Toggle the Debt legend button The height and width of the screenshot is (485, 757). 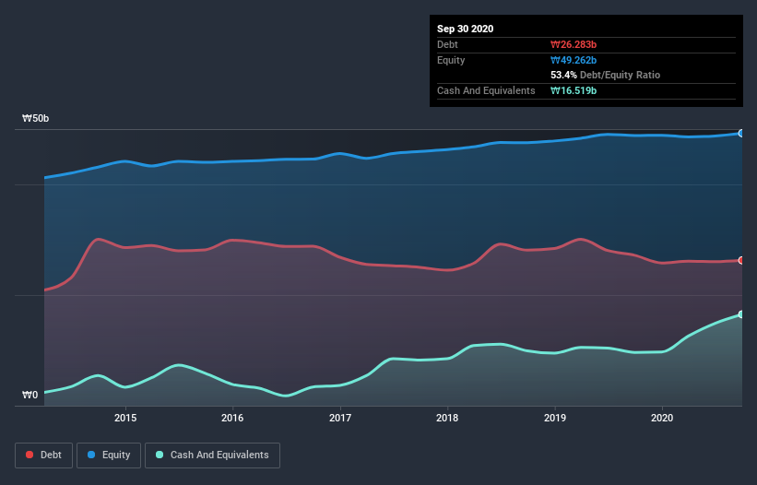(x=43, y=455)
